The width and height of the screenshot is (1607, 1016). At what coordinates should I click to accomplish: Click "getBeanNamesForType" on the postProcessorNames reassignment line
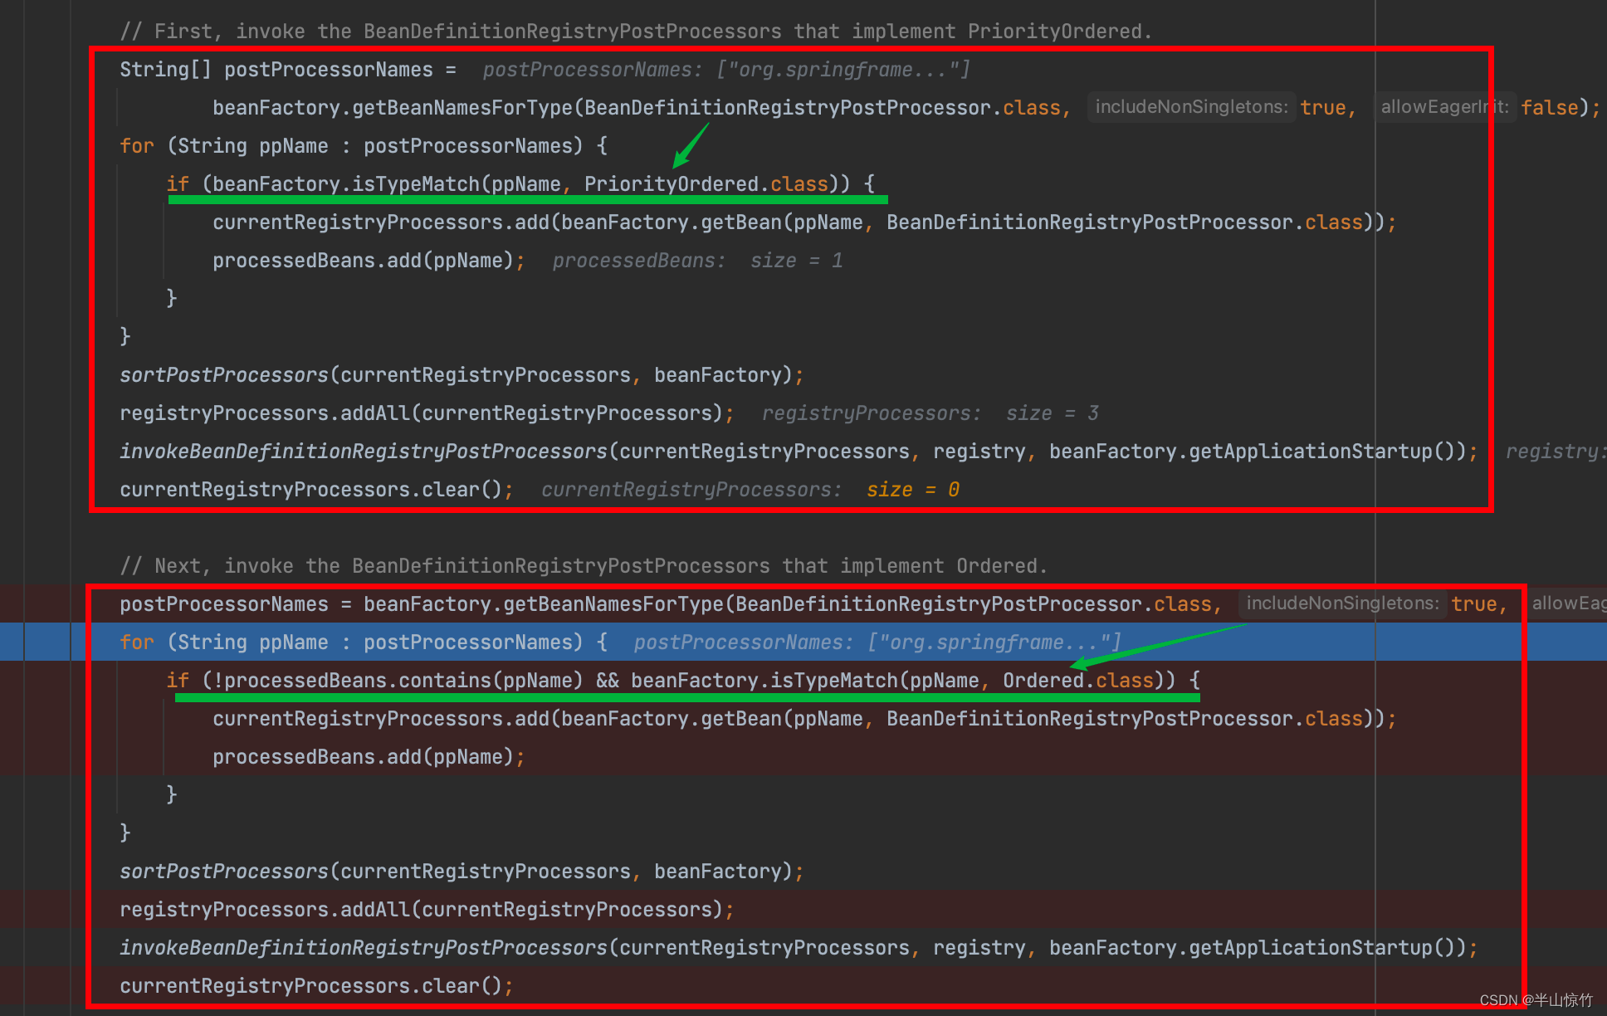tap(613, 604)
